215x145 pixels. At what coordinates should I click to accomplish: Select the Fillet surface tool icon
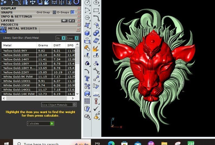[96, 25]
